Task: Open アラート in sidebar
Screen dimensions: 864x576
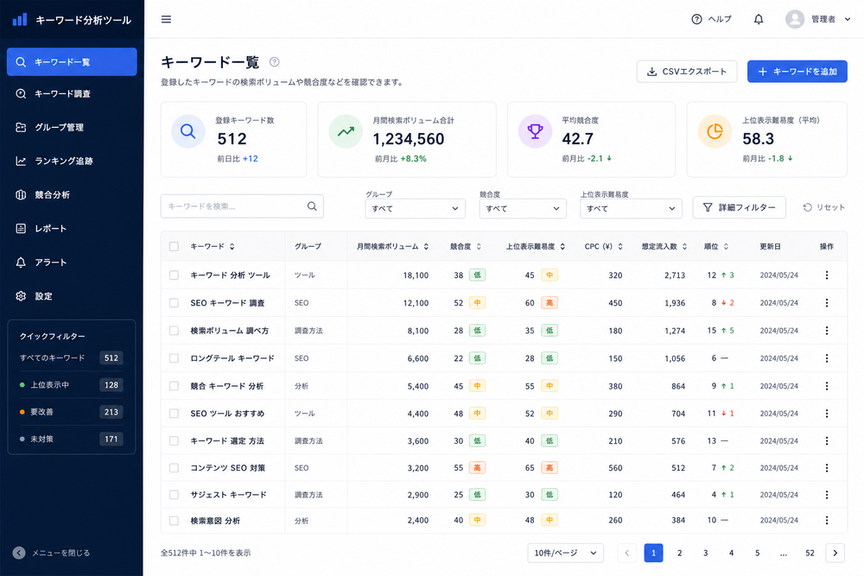Action: (72, 263)
